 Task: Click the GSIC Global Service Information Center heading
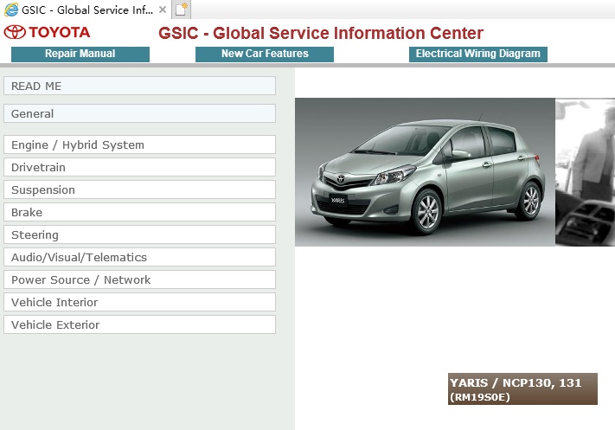pos(321,33)
